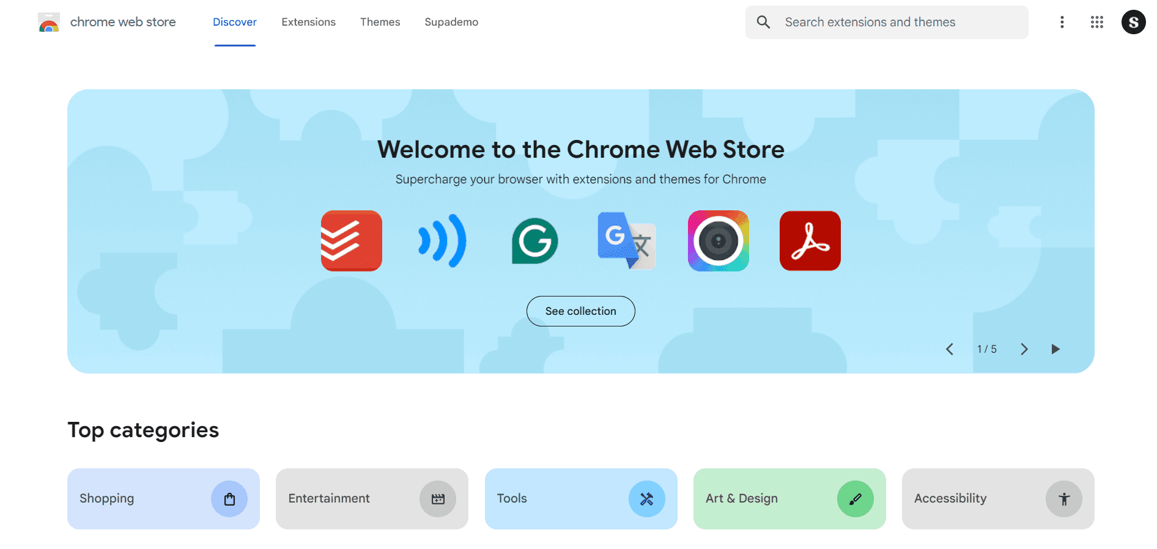The width and height of the screenshot is (1157, 549).
Task: Click the See collection button
Action: click(x=581, y=311)
